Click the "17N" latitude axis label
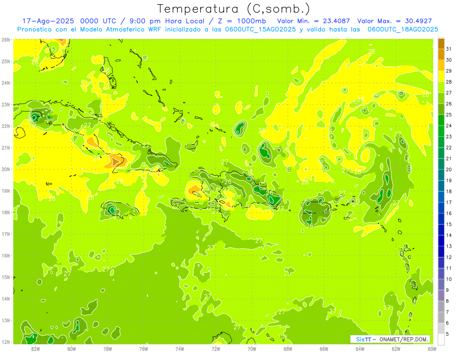Viewport: 459px width, 354px height. [5, 234]
